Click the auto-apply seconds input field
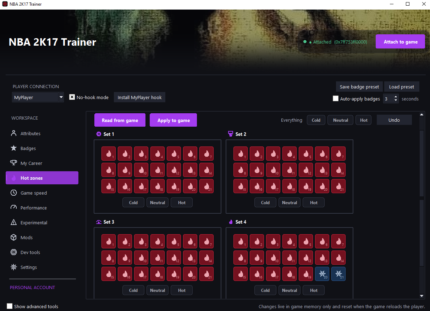Screen dimensions: 430x311 (x=388, y=99)
